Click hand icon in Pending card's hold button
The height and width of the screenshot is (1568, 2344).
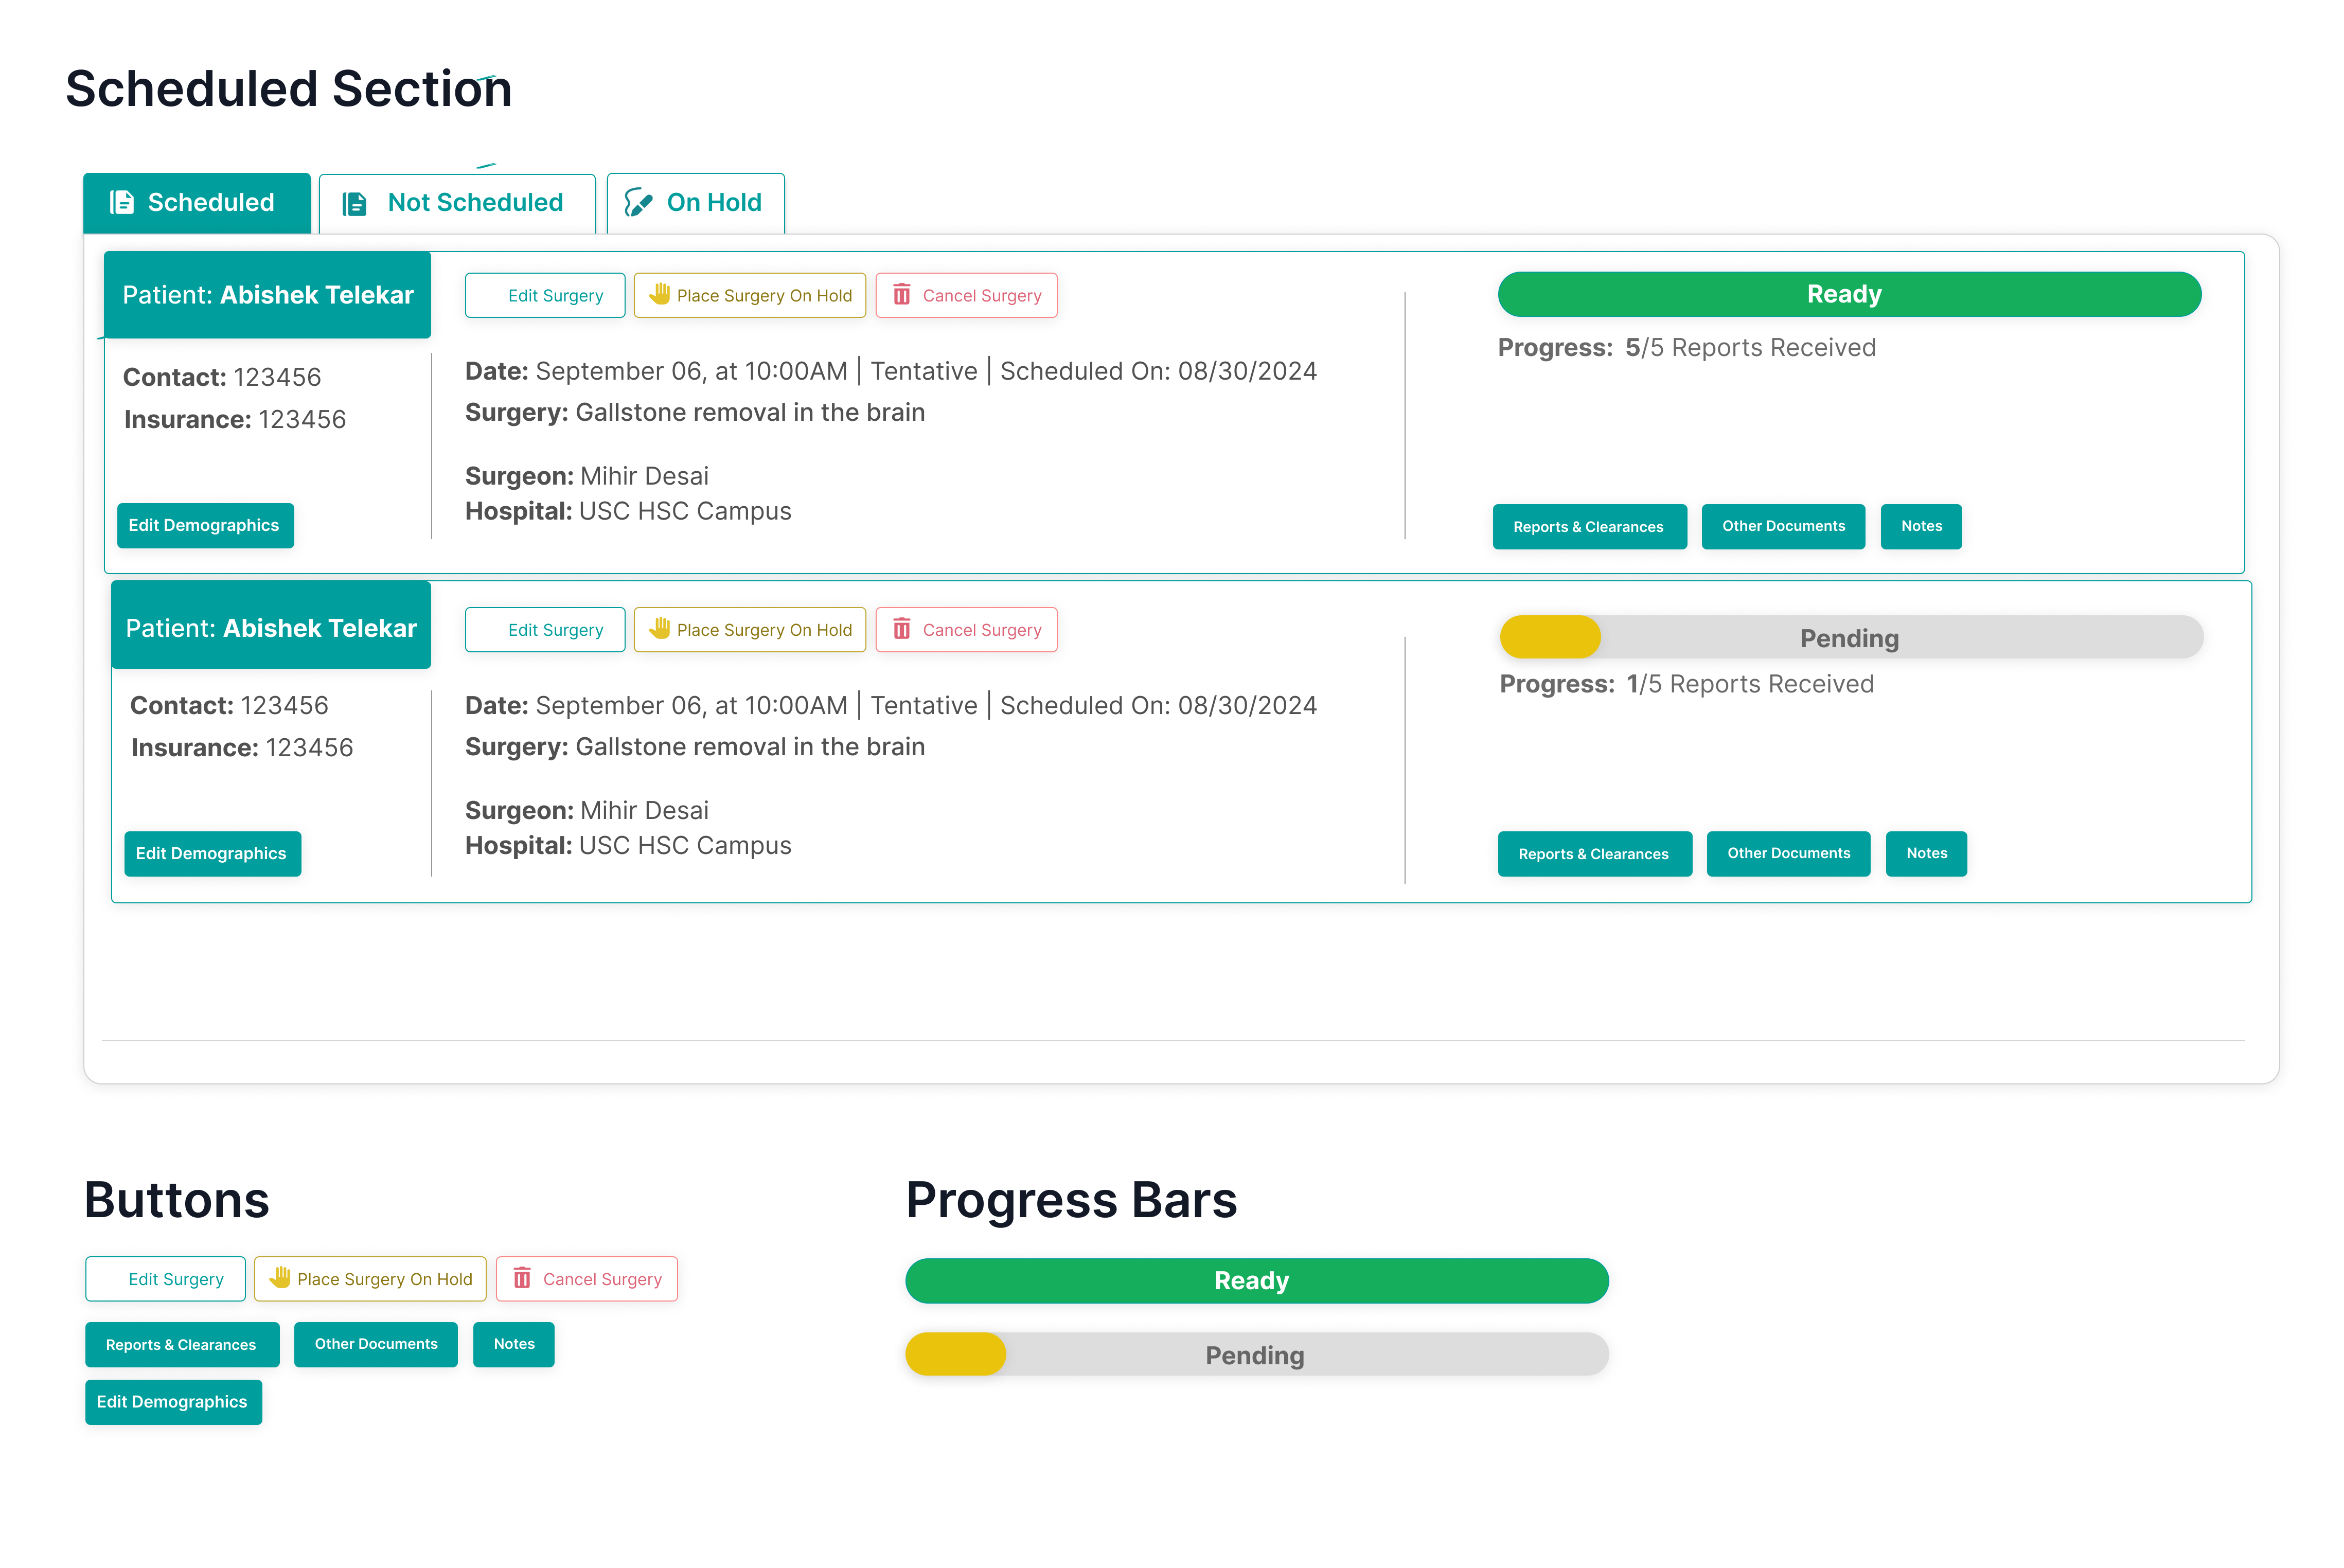660,628
